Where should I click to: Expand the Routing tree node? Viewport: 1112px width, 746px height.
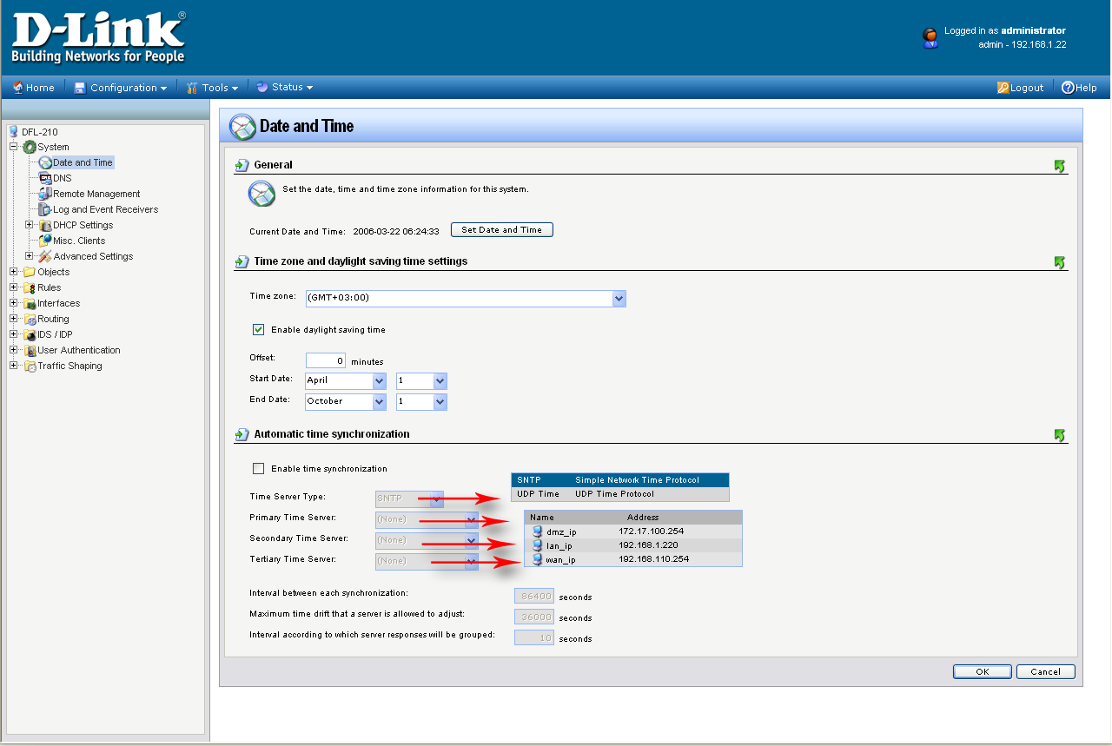14,319
